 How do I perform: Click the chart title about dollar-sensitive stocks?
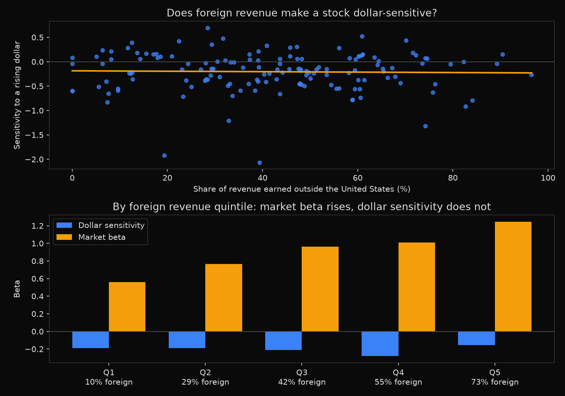click(302, 13)
